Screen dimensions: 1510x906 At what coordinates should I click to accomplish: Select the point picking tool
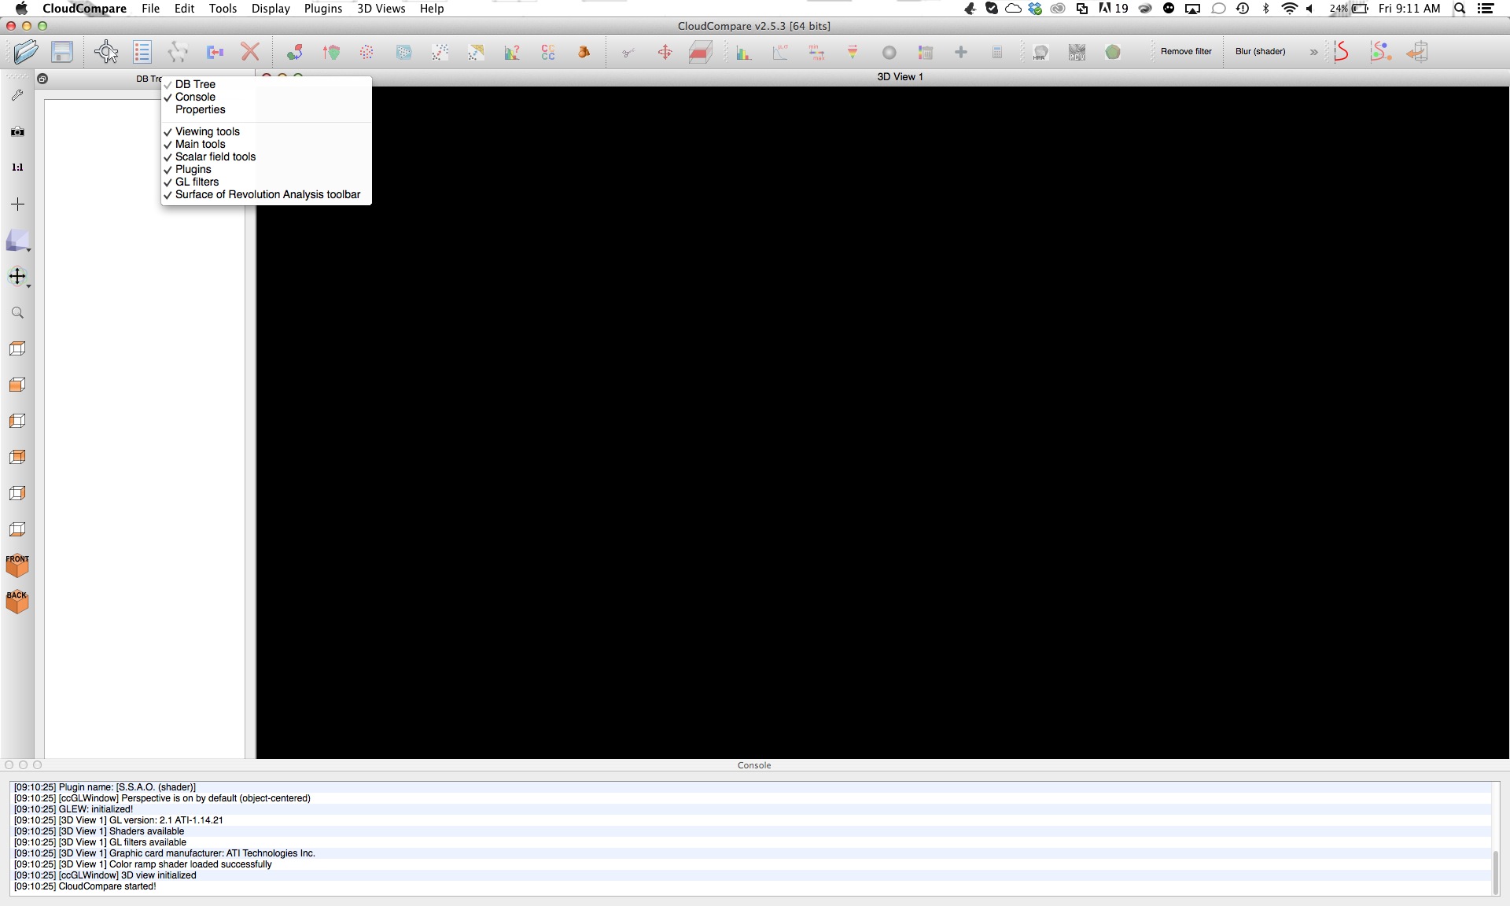(106, 52)
